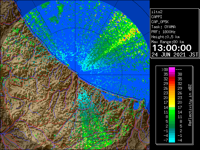The width and height of the screenshot is (200, 150).
Task: Click the '>38' legend label
Action: click(165, 69)
